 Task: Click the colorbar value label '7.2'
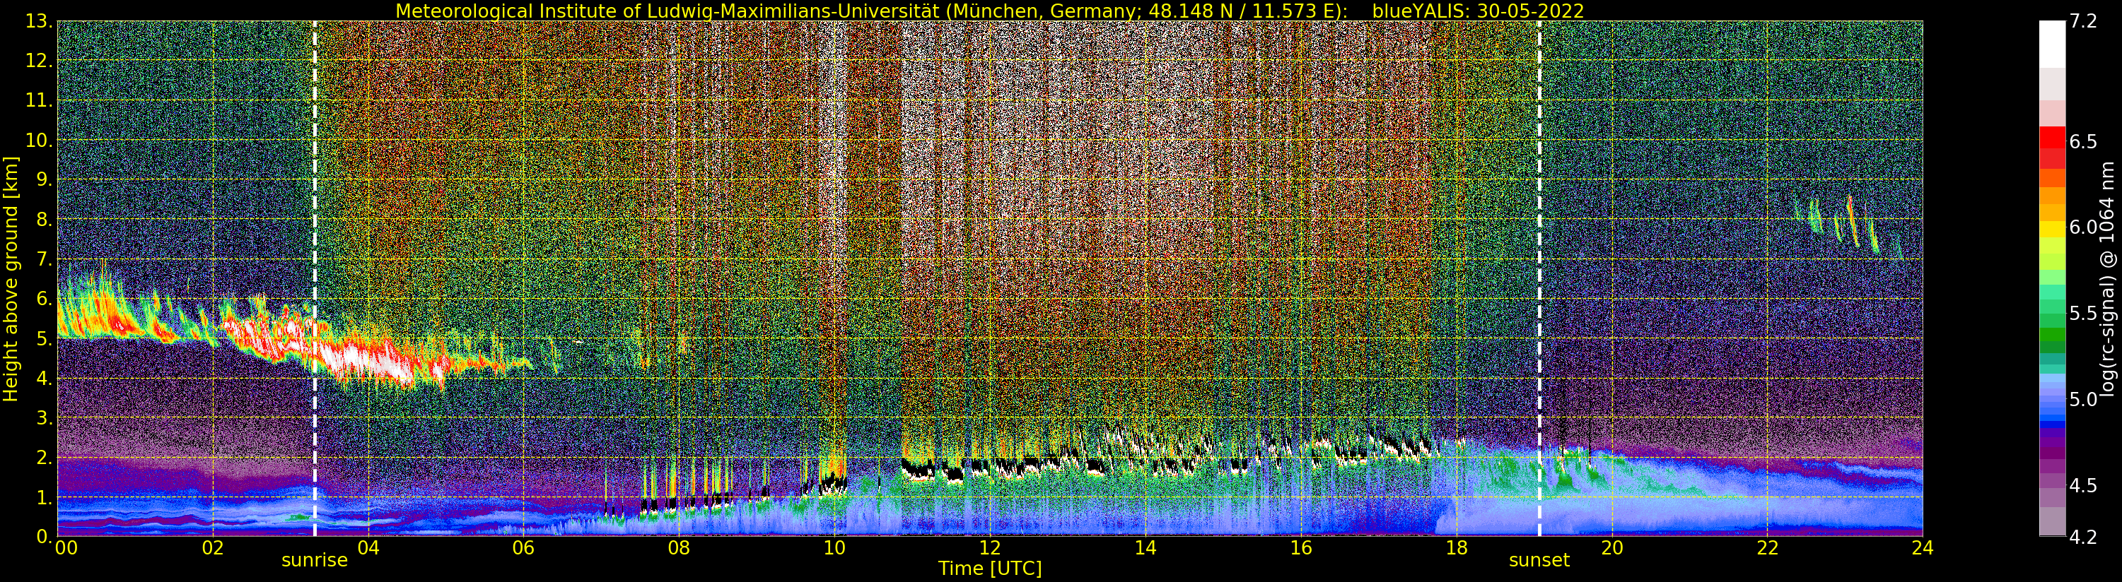(x=2082, y=21)
